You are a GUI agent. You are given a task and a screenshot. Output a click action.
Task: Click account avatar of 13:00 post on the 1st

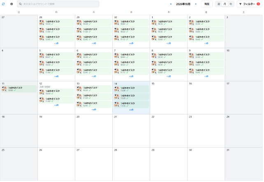pyautogui.click(x=154, y=38)
